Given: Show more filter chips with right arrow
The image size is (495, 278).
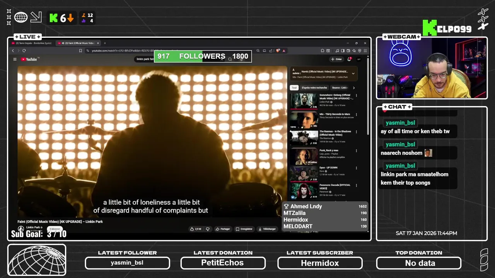Looking at the screenshot, I should pyautogui.click(x=353, y=88).
